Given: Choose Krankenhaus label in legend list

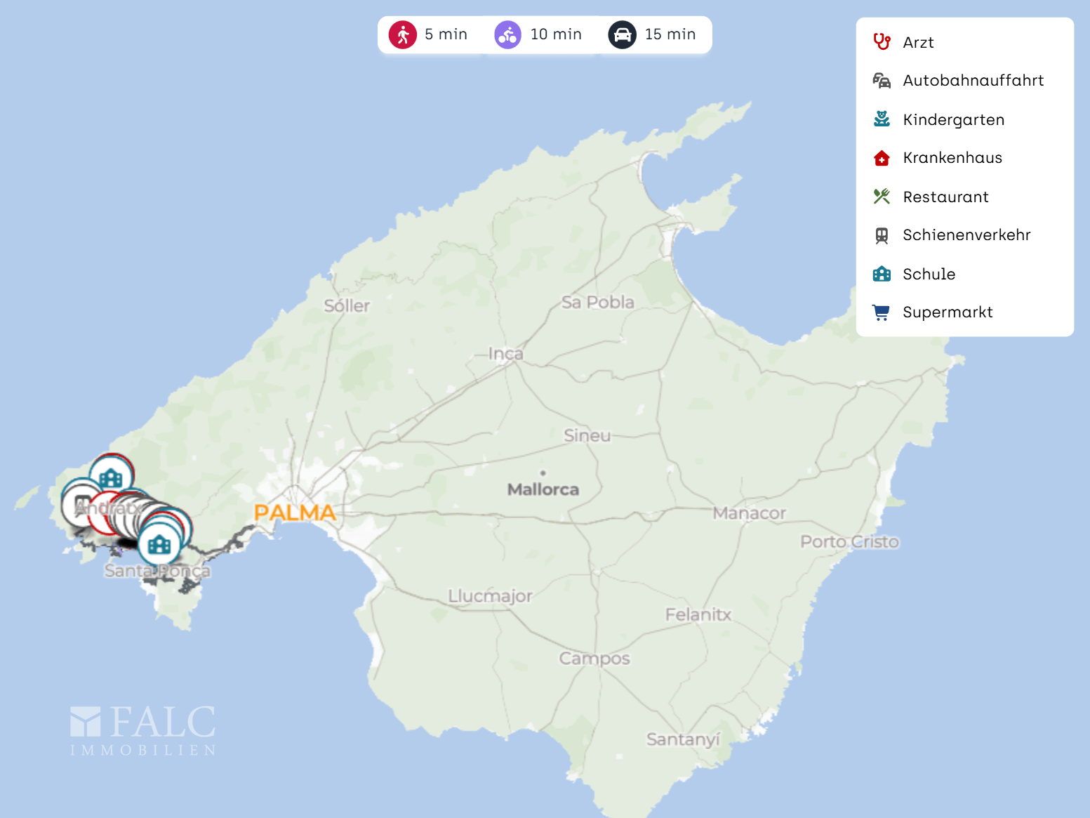Looking at the screenshot, I should (x=952, y=158).
